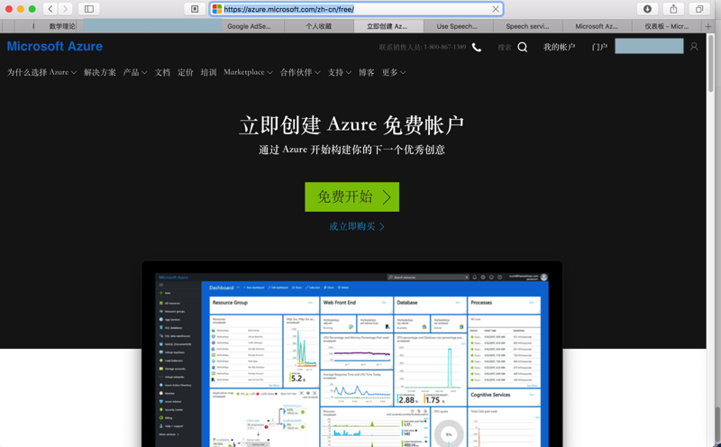The image size is (721, 447).
Task: Switch to the Use Speech... tab
Action: coord(457,26)
